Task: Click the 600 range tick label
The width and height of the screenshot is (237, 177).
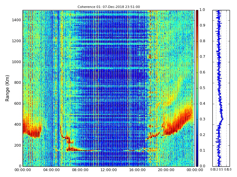Action: [x=18, y=104]
